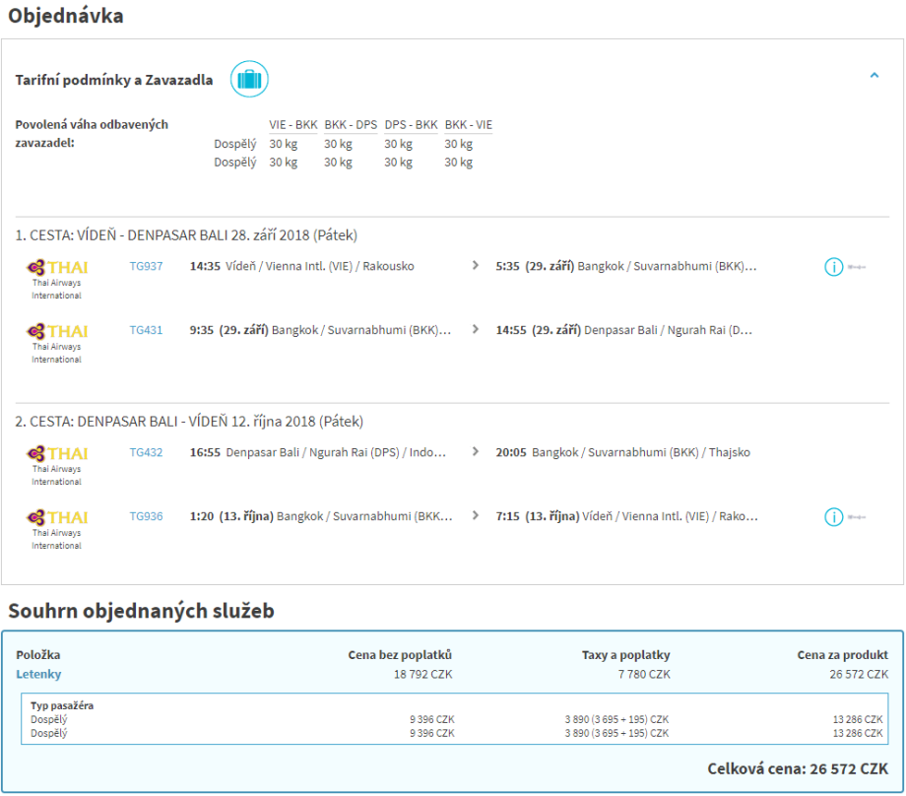Click the arrow in TG432 flight row
The height and width of the screenshot is (796, 906).
(x=476, y=452)
